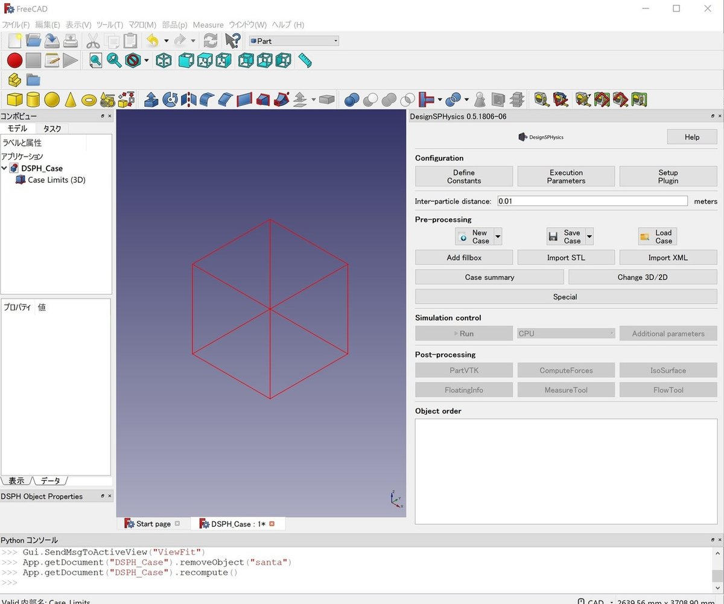
Task: Activate the What's This help cursor
Action: pyautogui.click(x=232, y=41)
